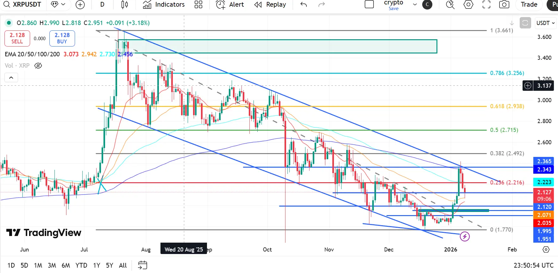
Task: Open the candlestick chart type selector
Action: click(125, 4)
